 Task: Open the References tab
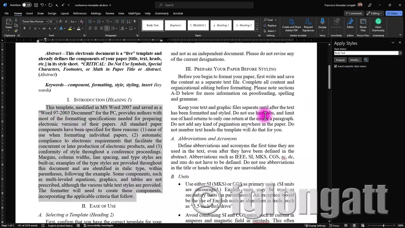(80, 13)
